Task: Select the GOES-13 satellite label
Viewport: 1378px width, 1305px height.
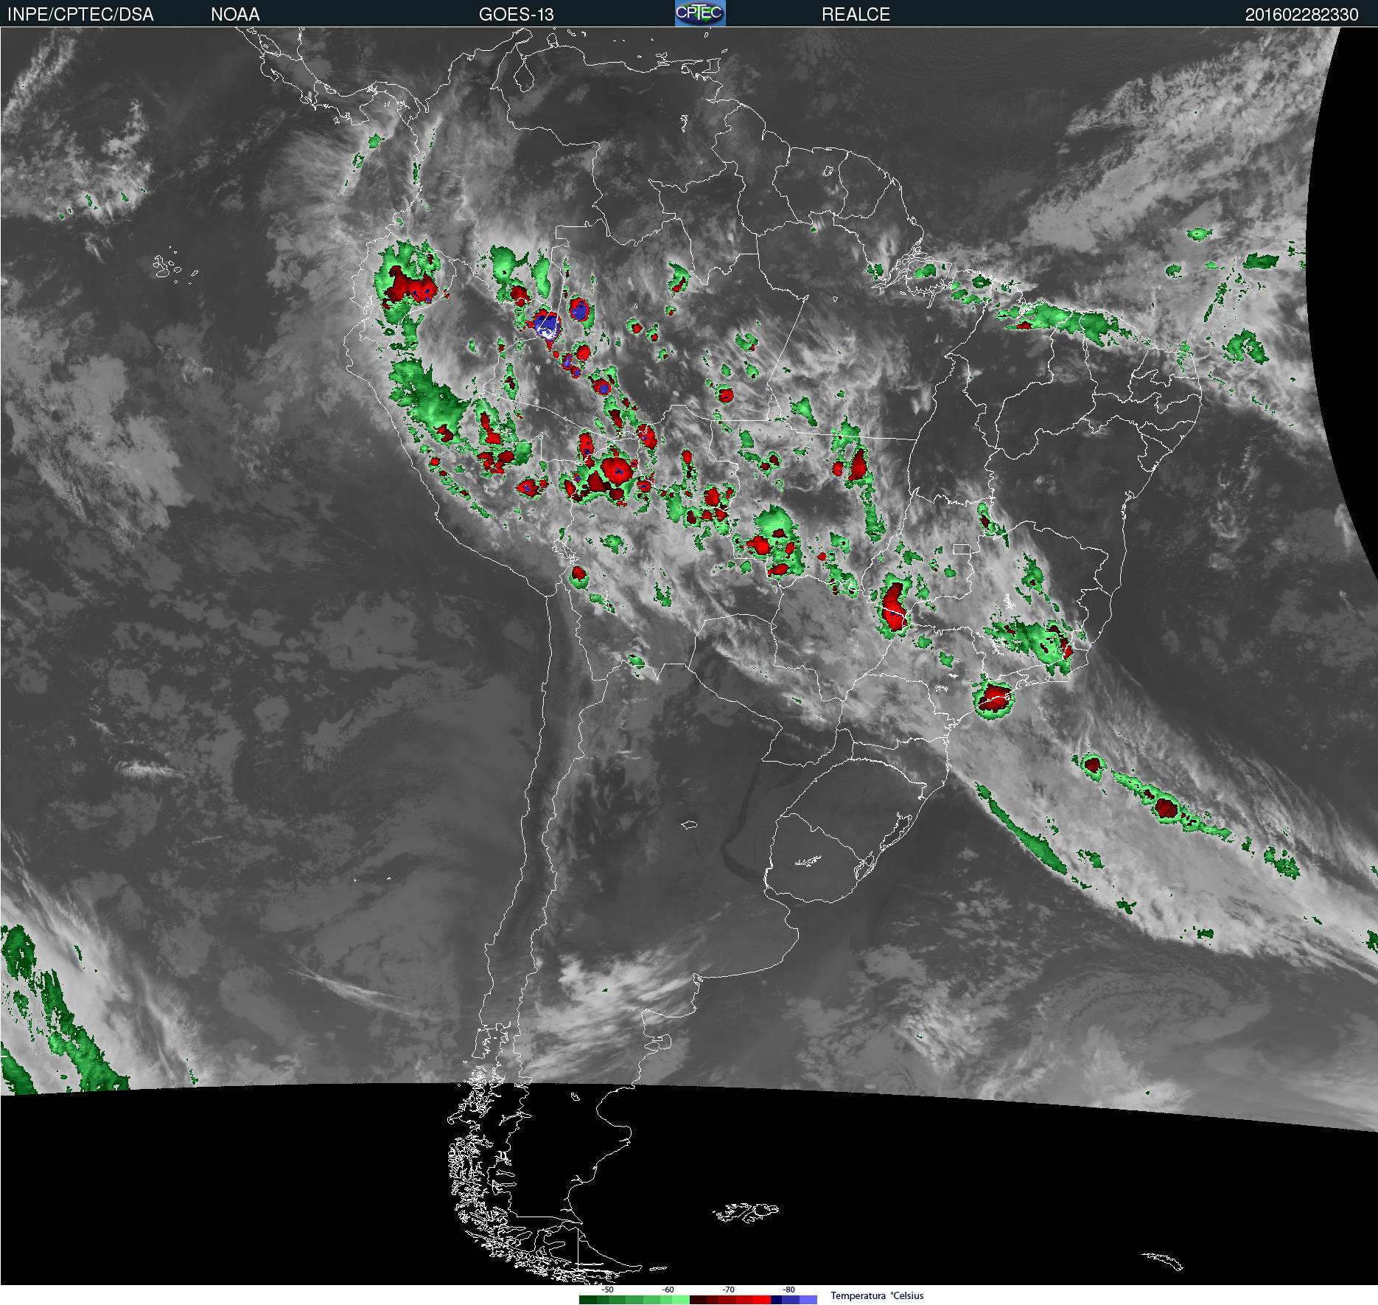Action: (x=516, y=15)
